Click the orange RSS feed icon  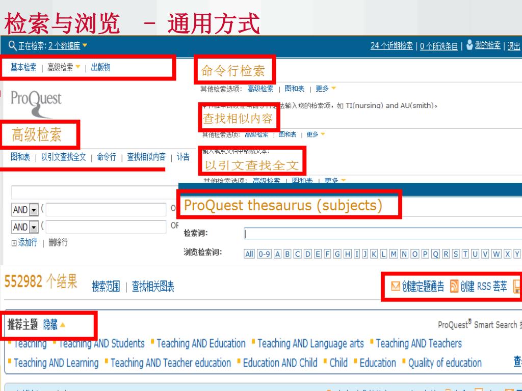click(x=454, y=286)
